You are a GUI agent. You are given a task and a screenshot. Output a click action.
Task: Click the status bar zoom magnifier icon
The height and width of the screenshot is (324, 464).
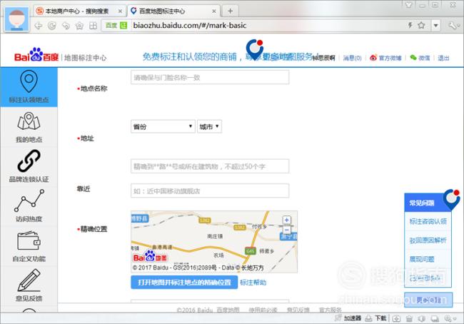[x=448, y=318]
